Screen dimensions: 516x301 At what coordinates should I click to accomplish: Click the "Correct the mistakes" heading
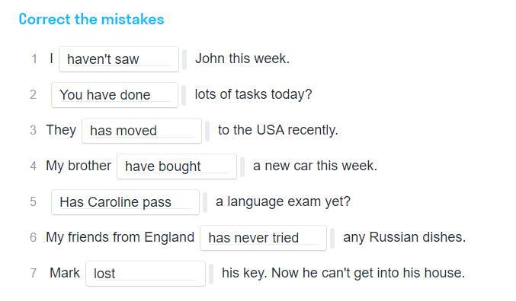tap(91, 19)
